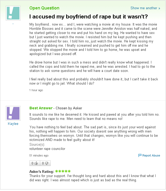Click the 'volunteer rape councilor' source text

[47, 149]
